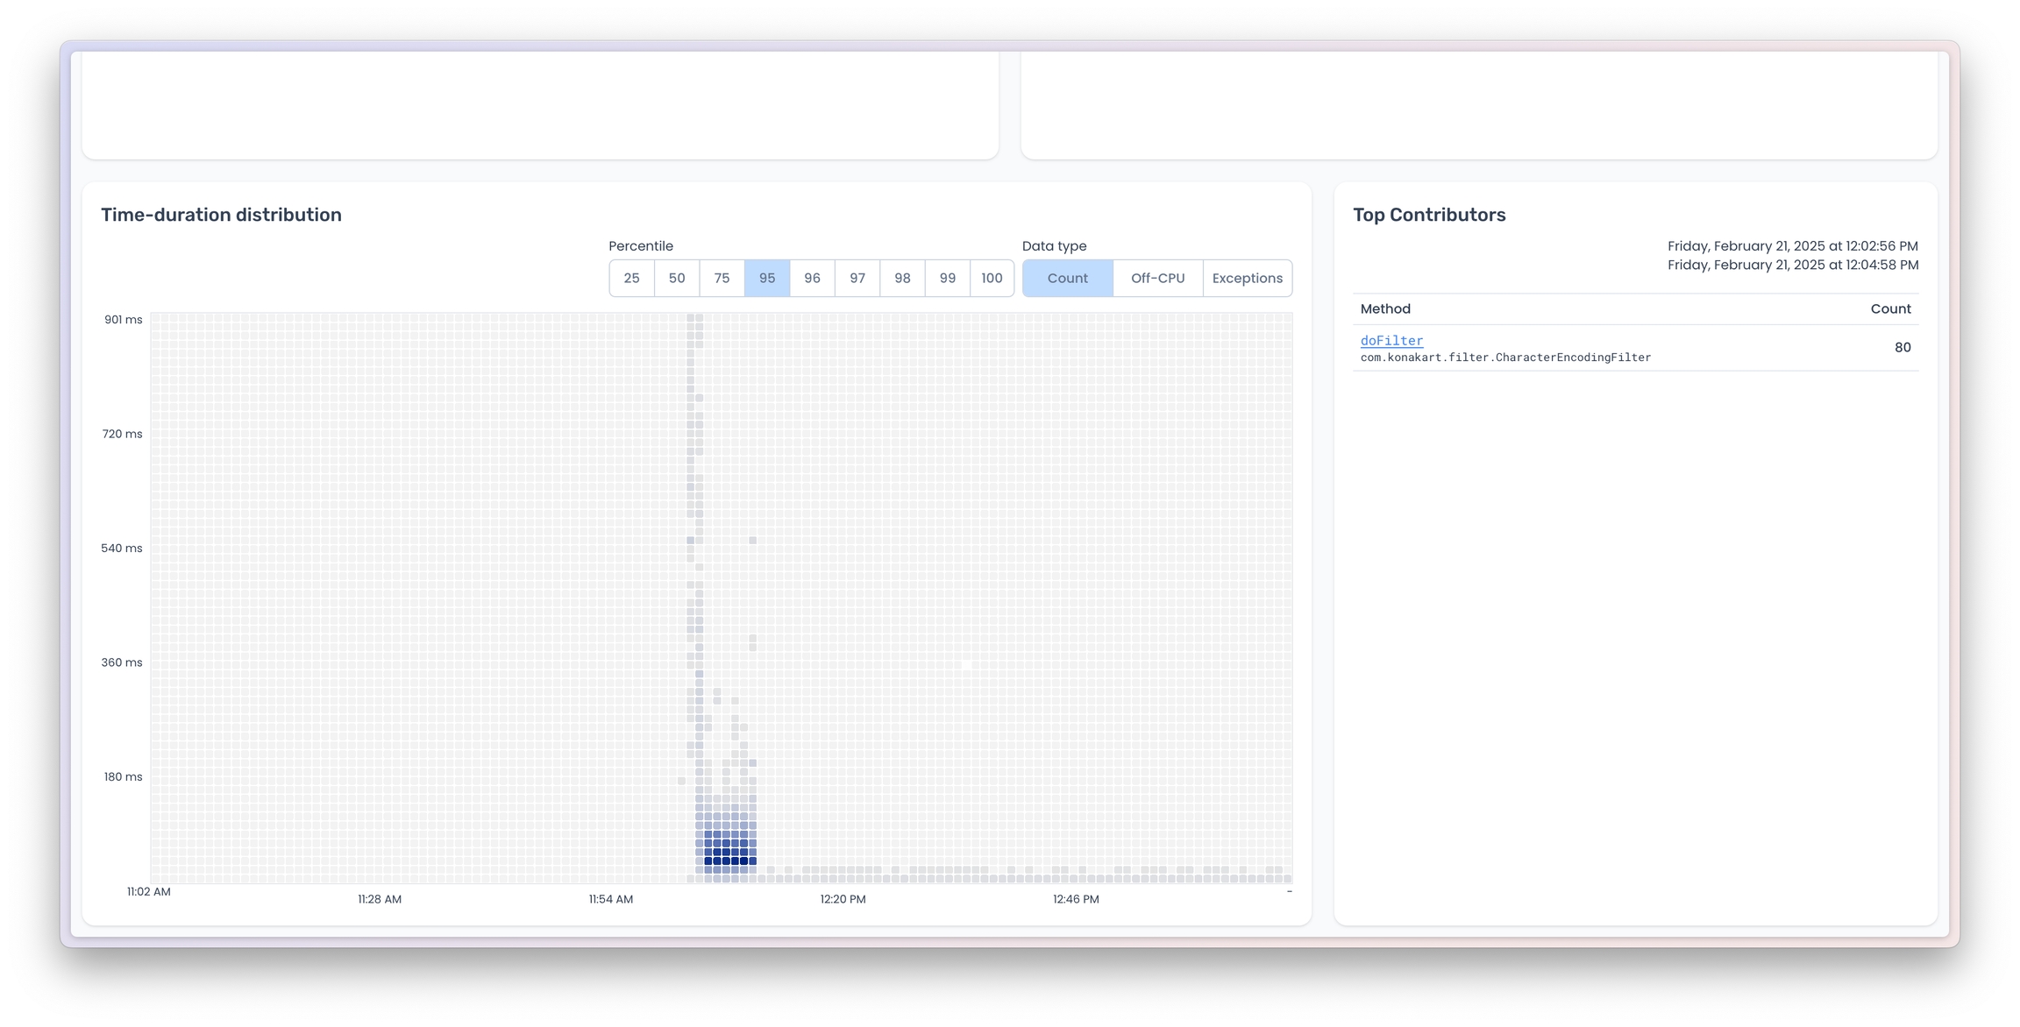Click the 11:54 AM time axis label
The width and height of the screenshot is (2020, 1027).
[x=611, y=899]
